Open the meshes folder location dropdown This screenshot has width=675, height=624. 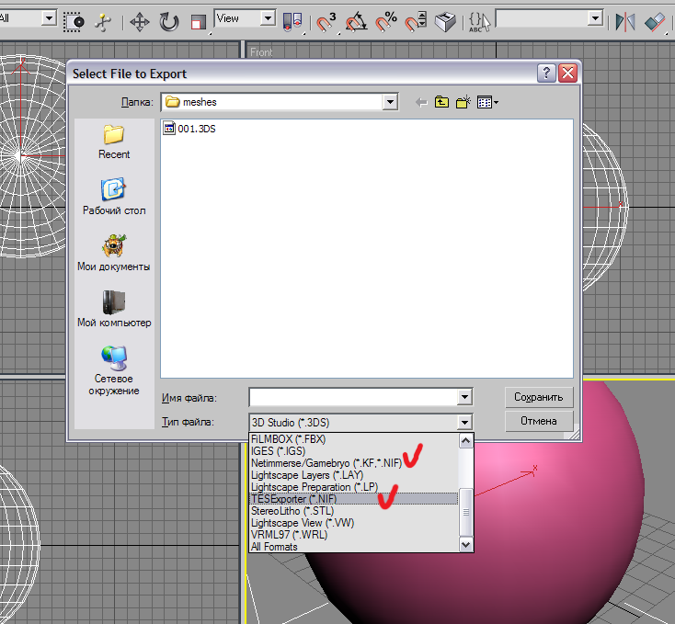point(390,102)
